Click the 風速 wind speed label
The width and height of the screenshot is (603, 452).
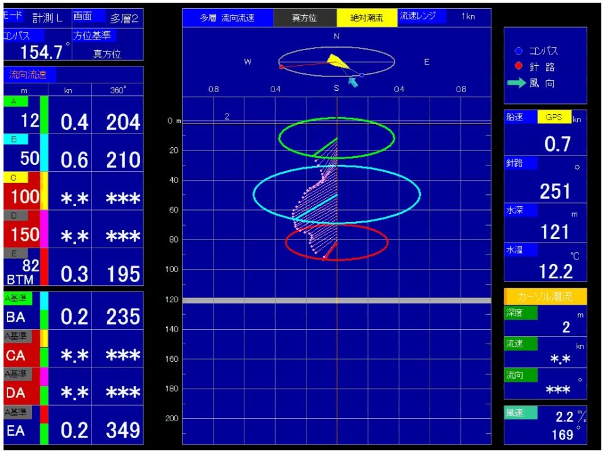(521, 413)
